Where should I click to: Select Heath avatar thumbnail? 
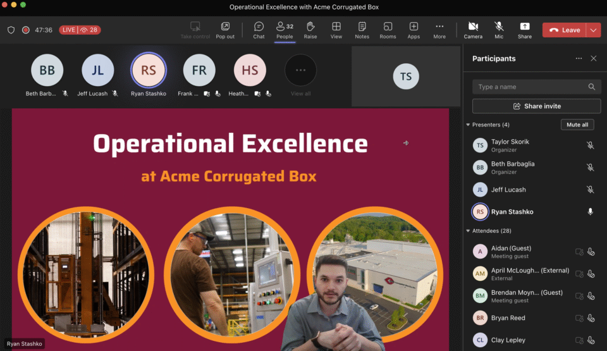[250, 70]
